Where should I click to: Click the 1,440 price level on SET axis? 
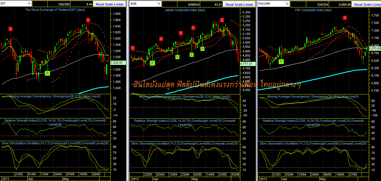coord(117,88)
